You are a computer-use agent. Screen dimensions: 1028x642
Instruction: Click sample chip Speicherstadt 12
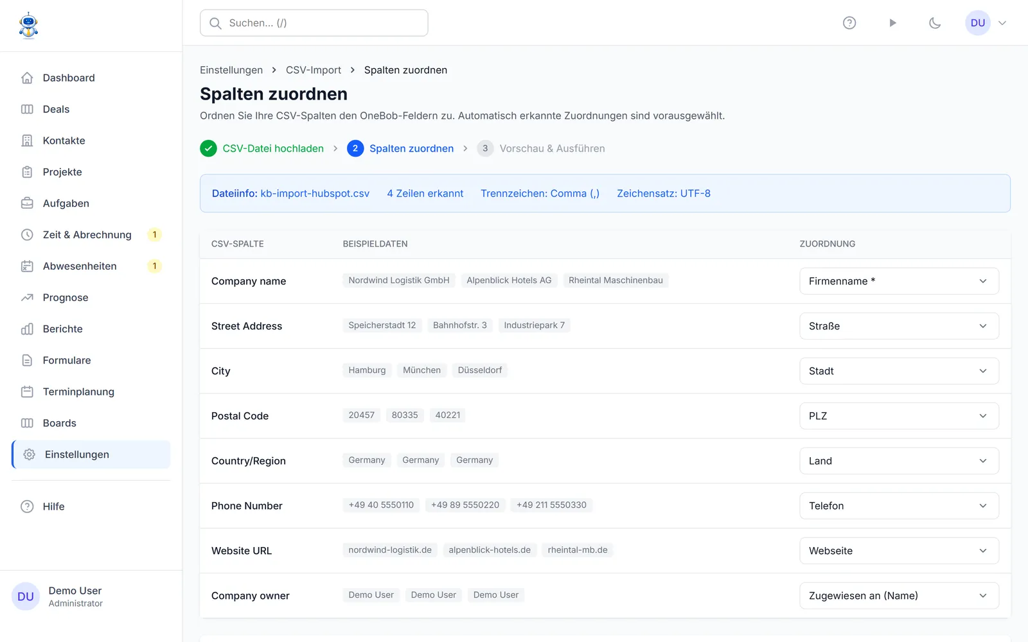point(382,325)
